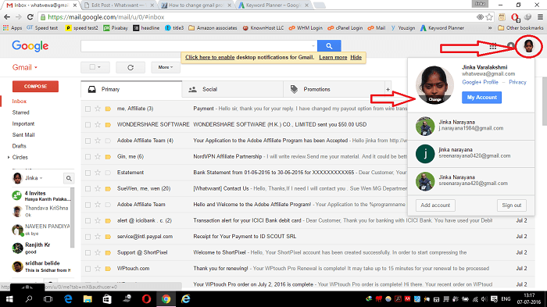Switch to the Primary inbox tab

coord(131,90)
